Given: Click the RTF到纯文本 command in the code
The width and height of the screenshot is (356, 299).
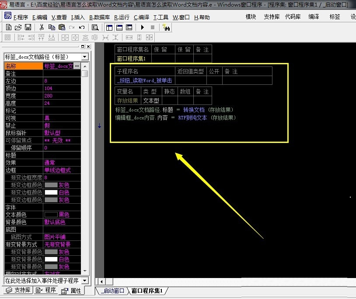Looking at the screenshot, I should tap(192, 118).
